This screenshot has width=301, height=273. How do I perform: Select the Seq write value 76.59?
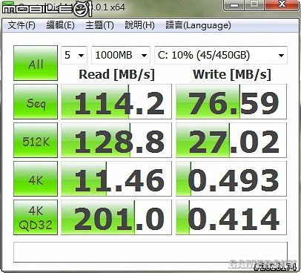point(231,102)
